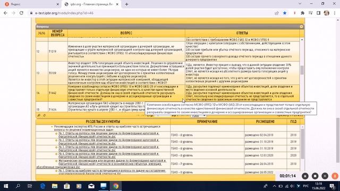Cancel the recording with the X button
340x191 pixels.
pos(325,176)
